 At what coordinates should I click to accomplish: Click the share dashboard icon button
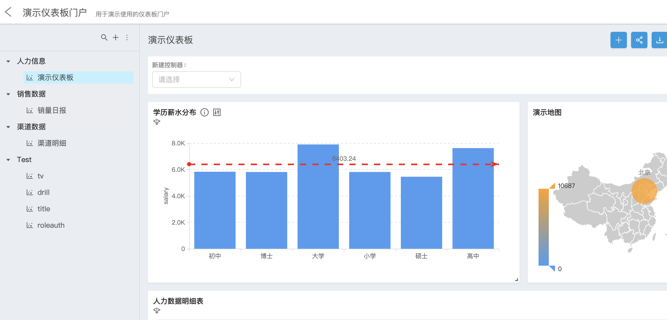click(639, 40)
